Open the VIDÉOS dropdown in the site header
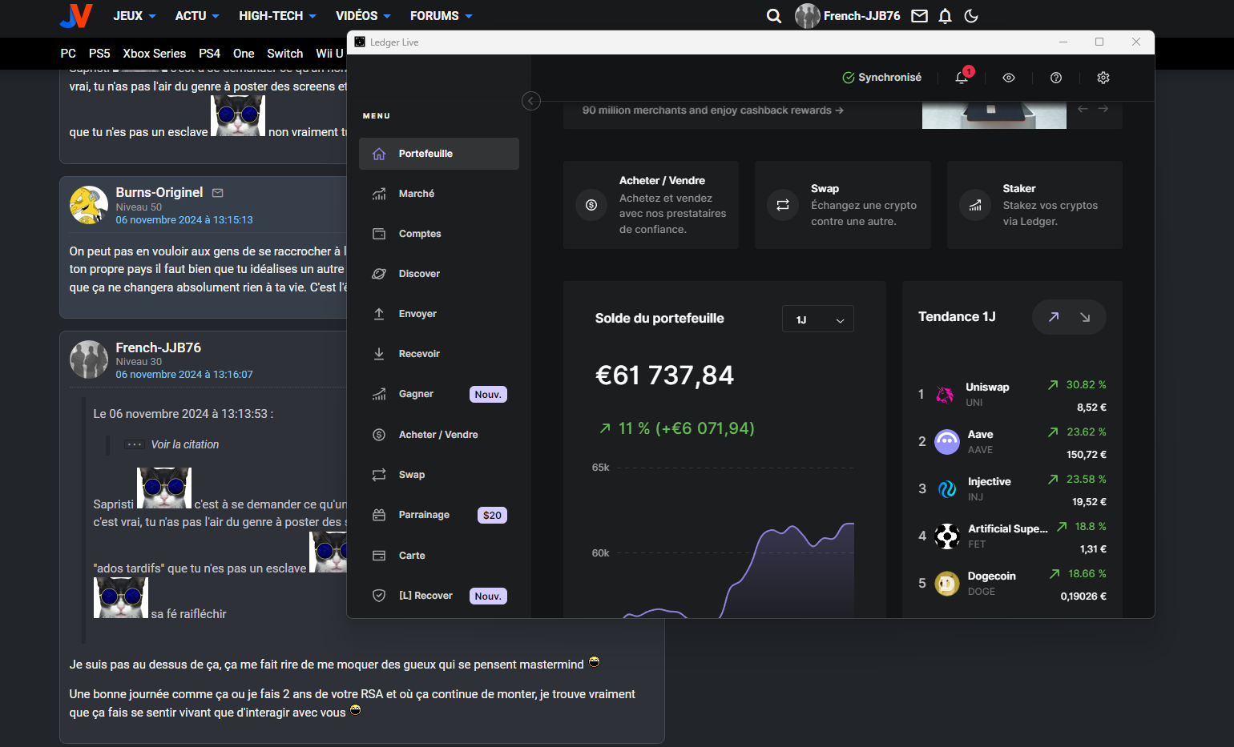 coord(363,16)
